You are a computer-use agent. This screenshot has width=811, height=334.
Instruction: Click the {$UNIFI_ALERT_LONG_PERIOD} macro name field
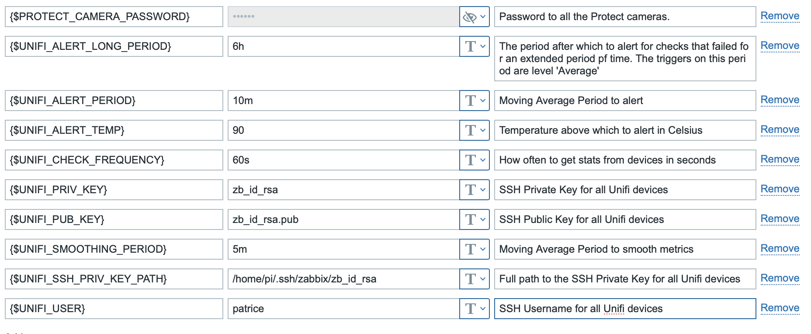(114, 46)
